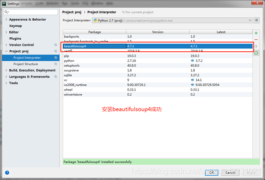Click the Version column header
The image size is (265, 180).
coord(158,32)
